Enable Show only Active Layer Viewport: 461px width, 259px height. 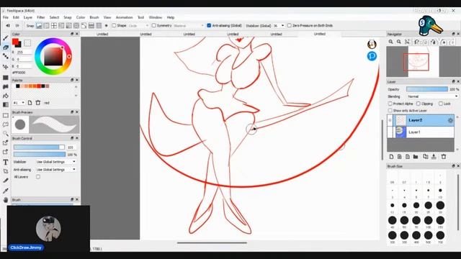[390, 111]
